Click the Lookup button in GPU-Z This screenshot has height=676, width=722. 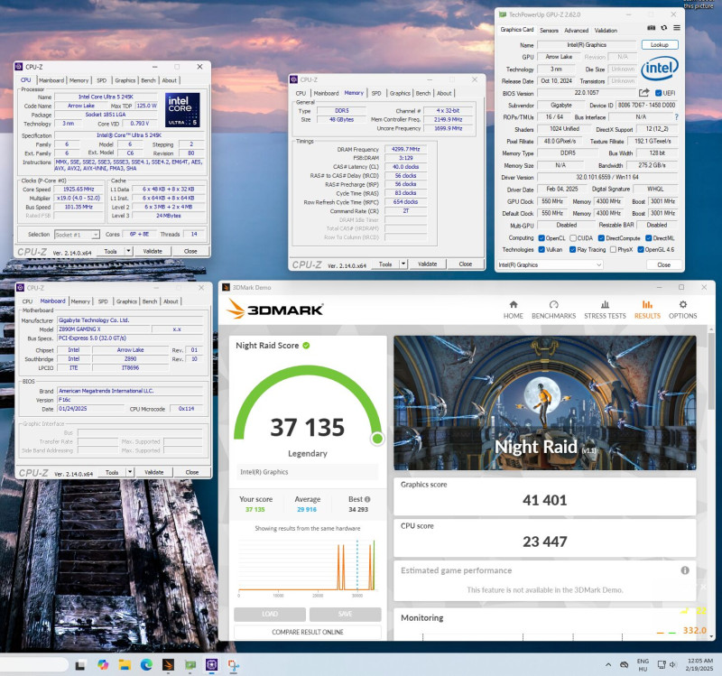click(x=660, y=44)
